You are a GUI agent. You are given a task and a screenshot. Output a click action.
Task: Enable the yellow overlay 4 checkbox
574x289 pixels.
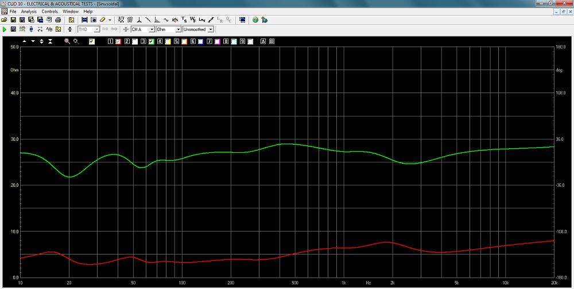pos(168,42)
